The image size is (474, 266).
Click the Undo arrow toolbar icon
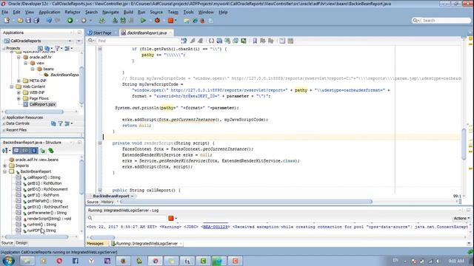tap(49, 21)
